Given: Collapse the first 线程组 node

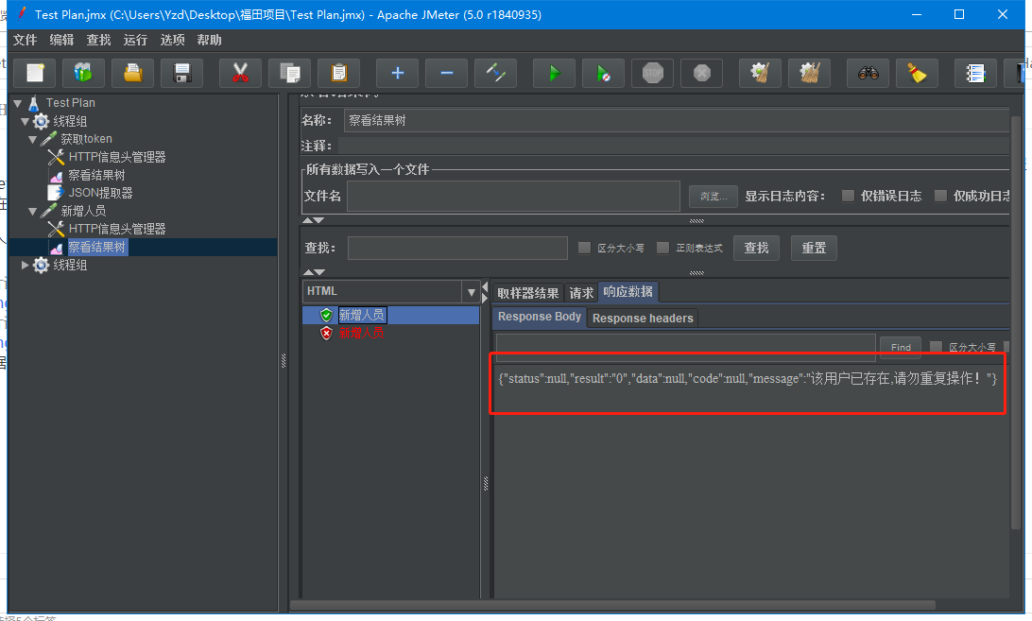Looking at the screenshot, I should [25, 121].
